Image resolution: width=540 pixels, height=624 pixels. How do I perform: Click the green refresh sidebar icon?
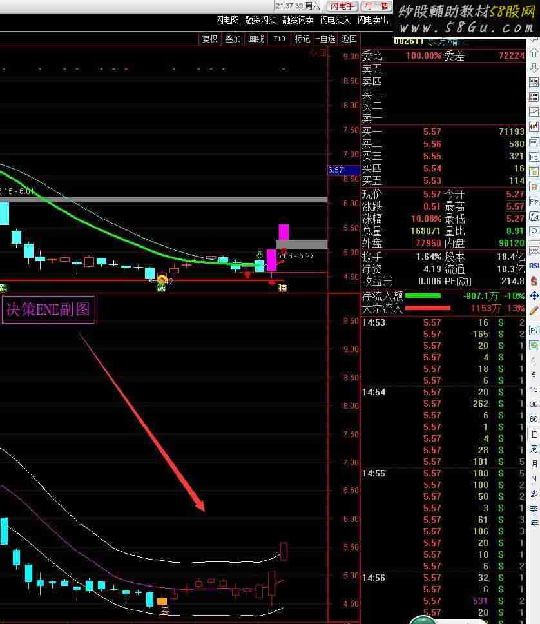534,345
